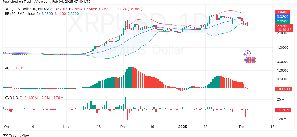Select the AO indicator legend label
Viewport: 297px width, 137px height.
pyautogui.click(x=7, y=68)
